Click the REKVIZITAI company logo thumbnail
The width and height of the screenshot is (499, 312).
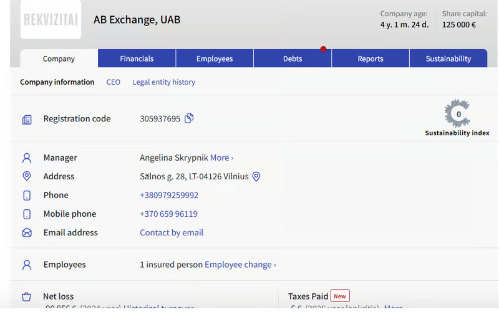coord(51,19)
